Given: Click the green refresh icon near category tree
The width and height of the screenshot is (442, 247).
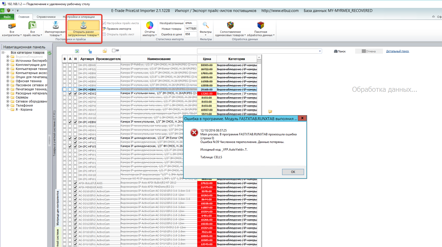Looking at the screenshot, I should [x=49, y=53].
